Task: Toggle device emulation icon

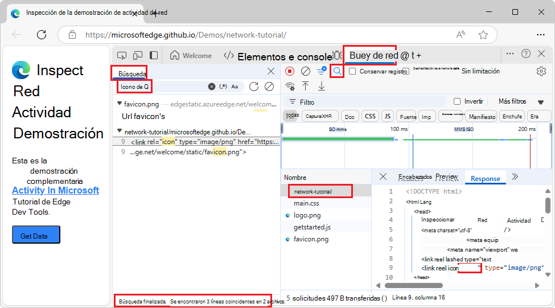Action: (138, 56)
